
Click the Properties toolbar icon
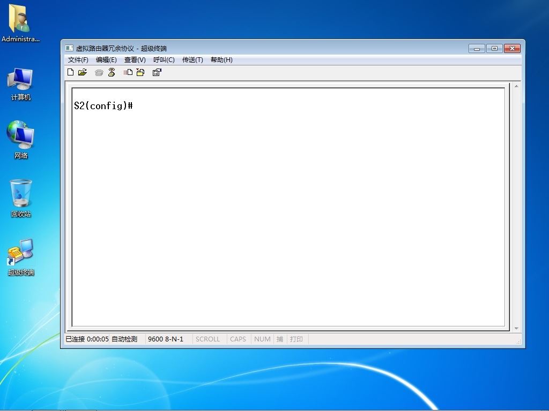[x=157, y=72]
